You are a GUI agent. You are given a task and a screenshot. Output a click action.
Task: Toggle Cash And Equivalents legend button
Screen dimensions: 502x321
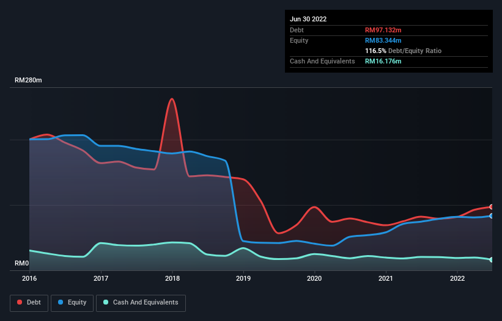141,303
